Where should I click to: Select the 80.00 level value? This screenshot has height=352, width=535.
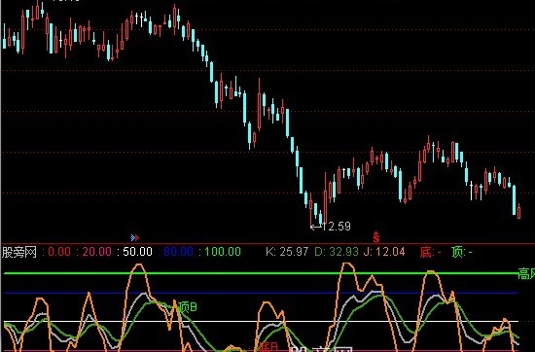tap(178, 252)
